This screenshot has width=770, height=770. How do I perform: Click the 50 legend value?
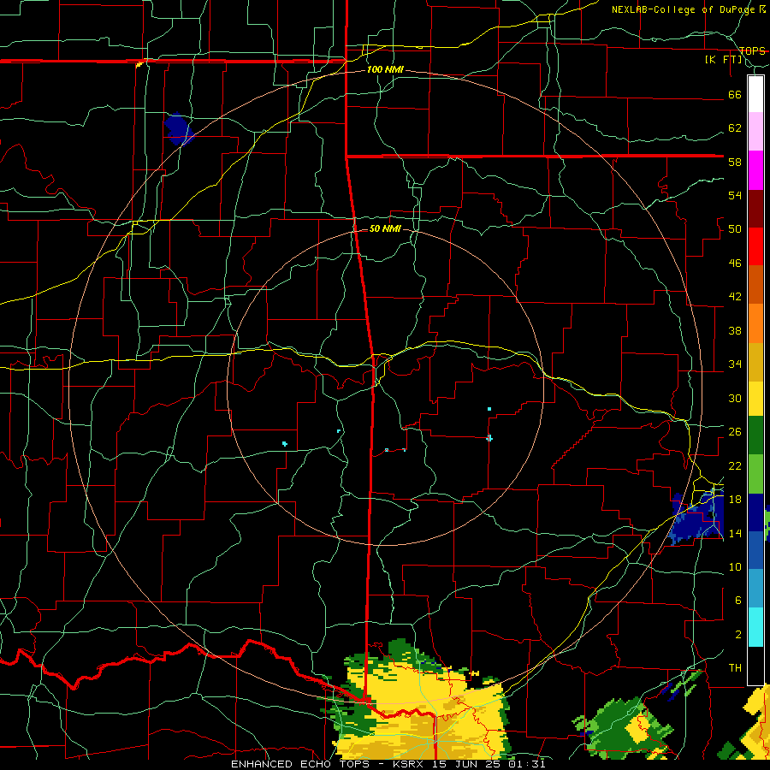[735, 229]
